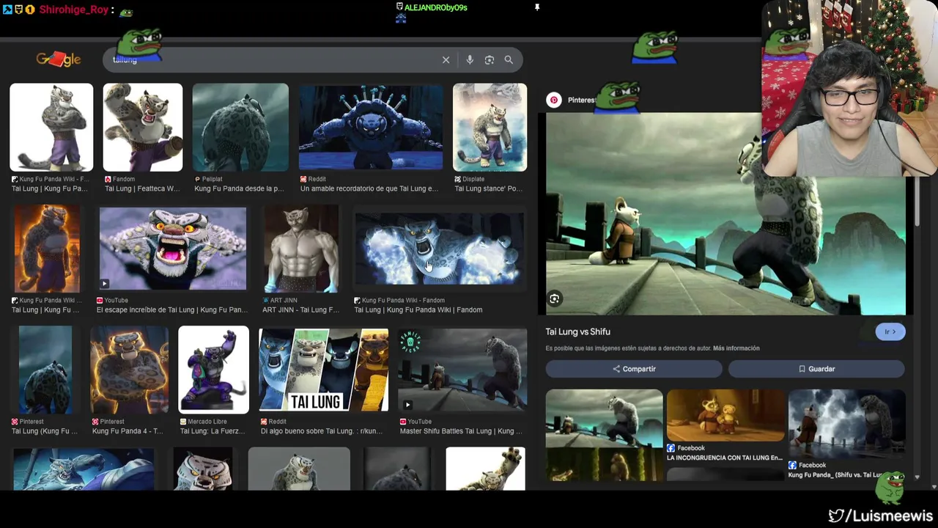Open the blue armored Tai Lung Reddit thumbnail
This screenshot has width=938, height=528.
(x=371, y=128)
